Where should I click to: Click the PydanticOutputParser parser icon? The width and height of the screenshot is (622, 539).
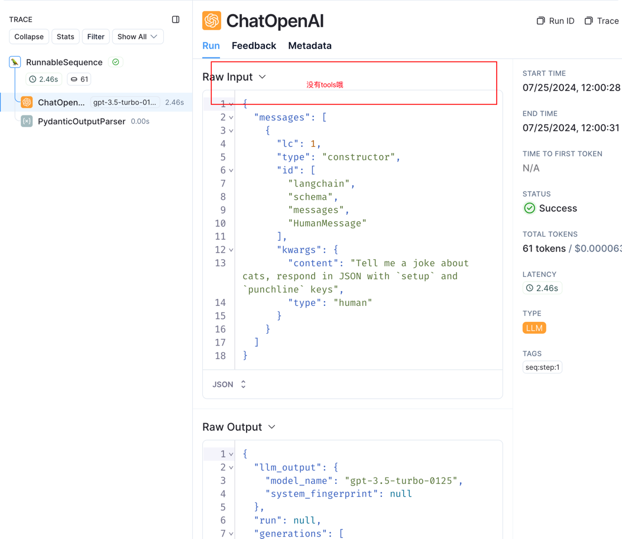click(27, 121)
